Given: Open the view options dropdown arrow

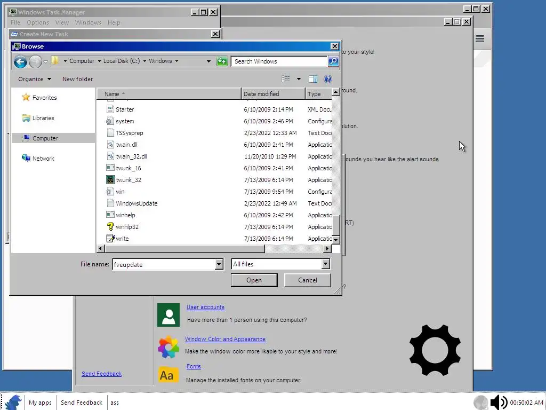Looking at the screenshot, I should click(299, 79).
